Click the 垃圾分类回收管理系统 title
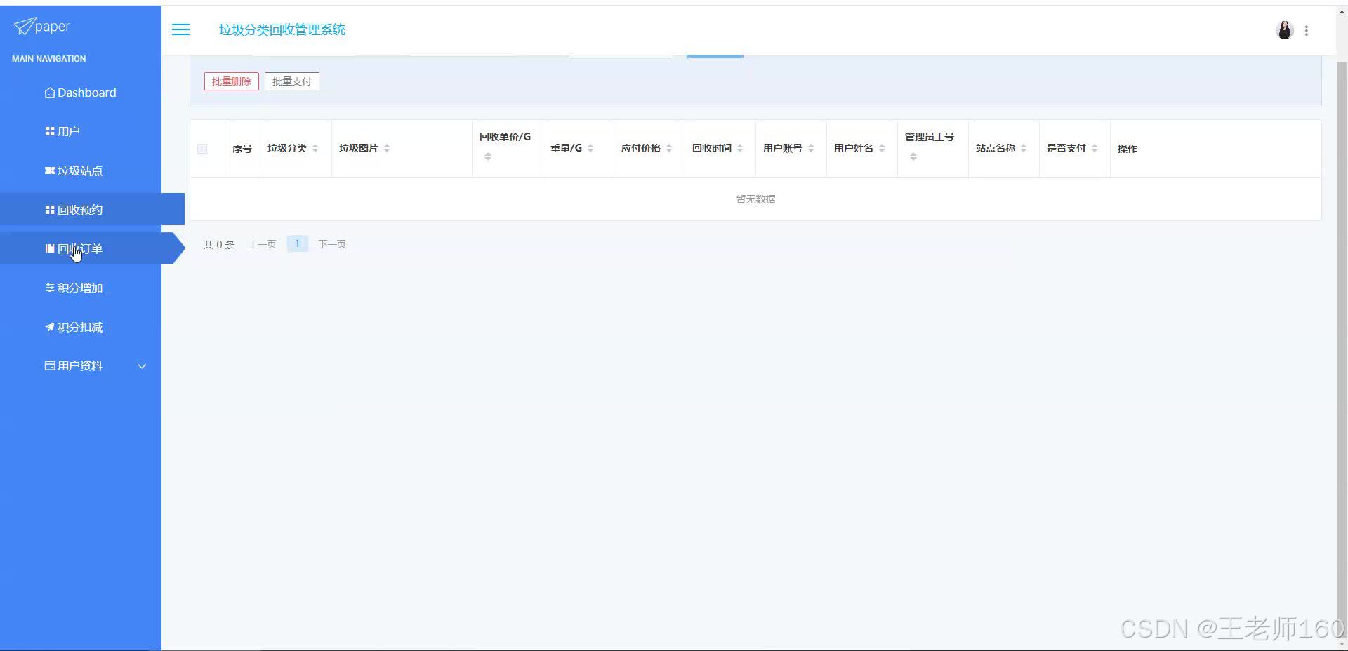 pyautogui.click(x=282, y=29)
